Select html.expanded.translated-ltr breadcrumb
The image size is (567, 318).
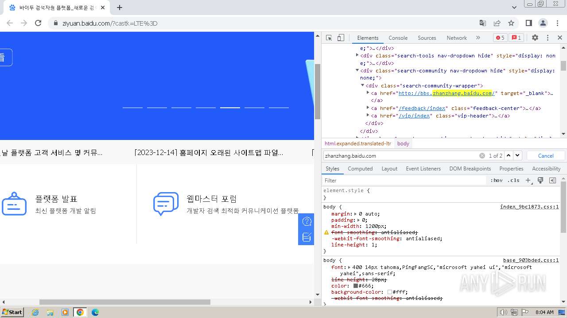click(358, 144)
